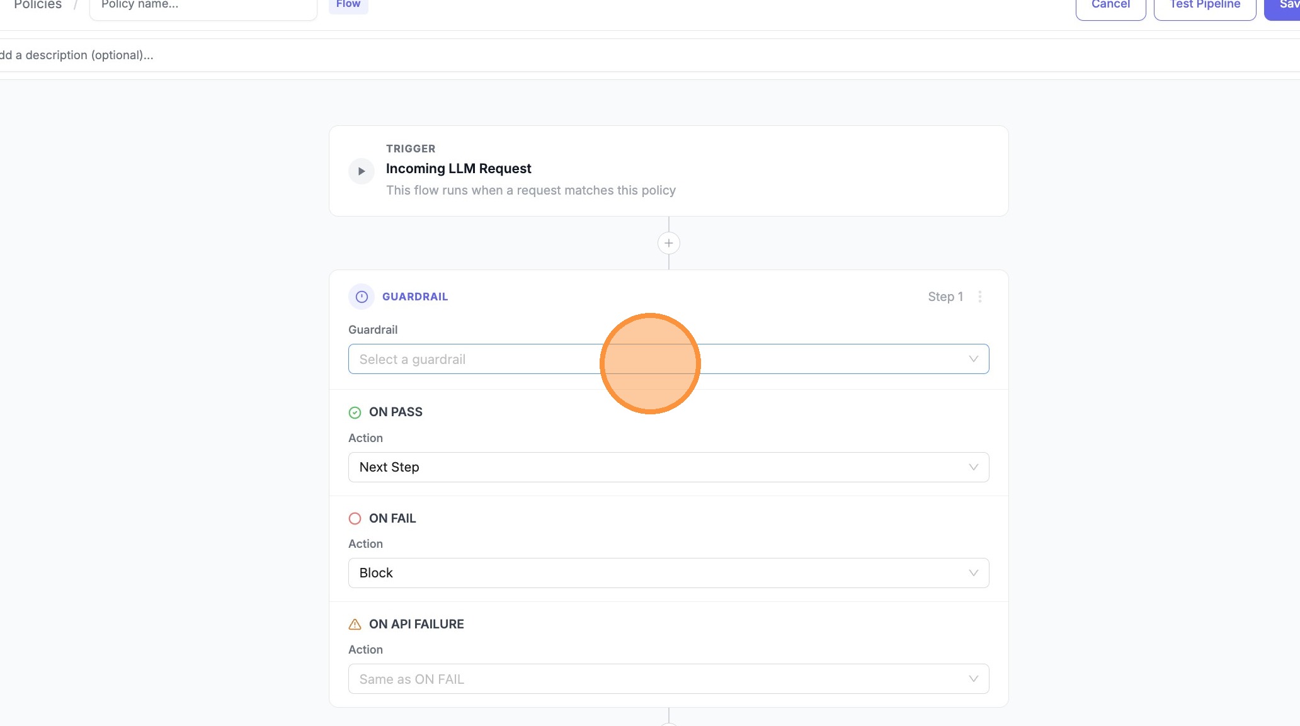Image resolution: width=1300 pixels, height=726 pixels.
Task: Click the plus icon below the trigger card
Action: click(x=668, y=243)
